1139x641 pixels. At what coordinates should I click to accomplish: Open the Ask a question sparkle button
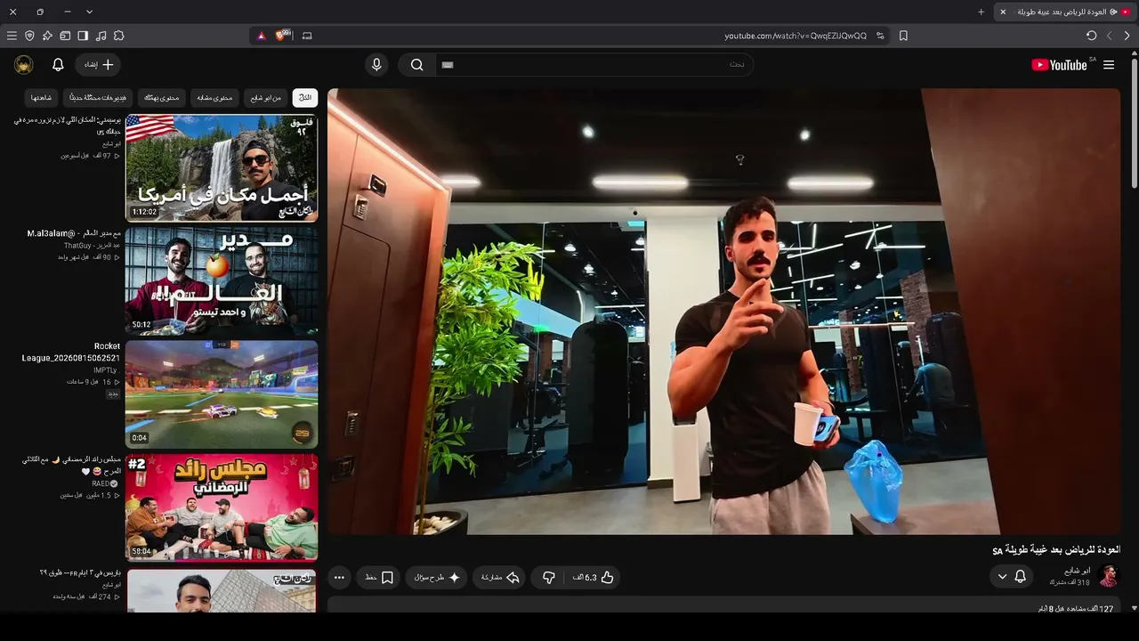point(437,578)
